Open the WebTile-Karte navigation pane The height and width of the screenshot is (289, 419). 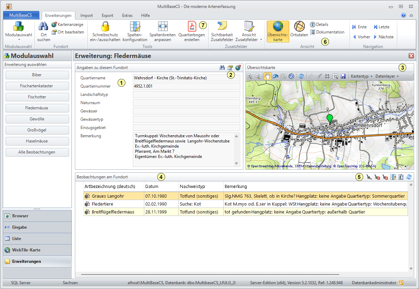tap(37, 250)
